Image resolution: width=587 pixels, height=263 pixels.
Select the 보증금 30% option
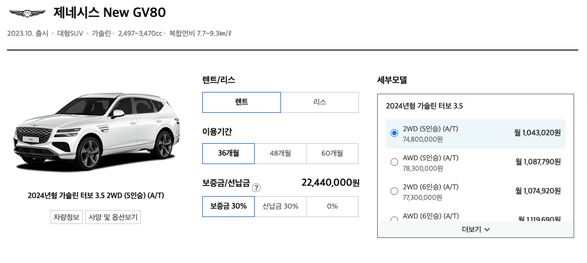pyautogui.click(x=229, y=206)
